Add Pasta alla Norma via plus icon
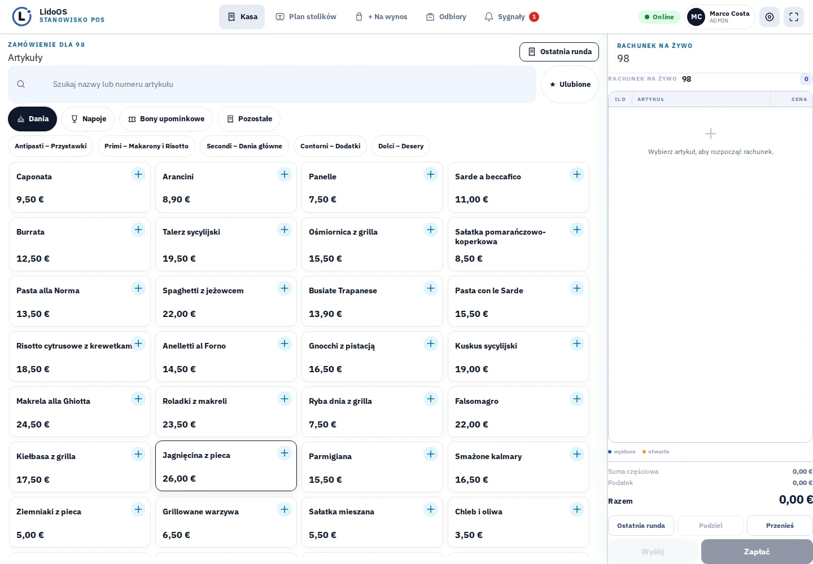 pyautogui.click(x=138, y=288)
